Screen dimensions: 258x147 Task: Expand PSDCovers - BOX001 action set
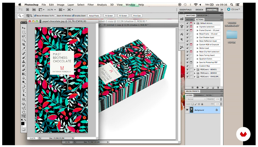[195, 70]
